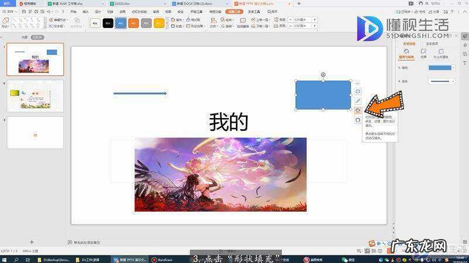This screenshot has width=469, height=263.
Task: Open the Fill & Line icon tab
Action: coord(406,53)
